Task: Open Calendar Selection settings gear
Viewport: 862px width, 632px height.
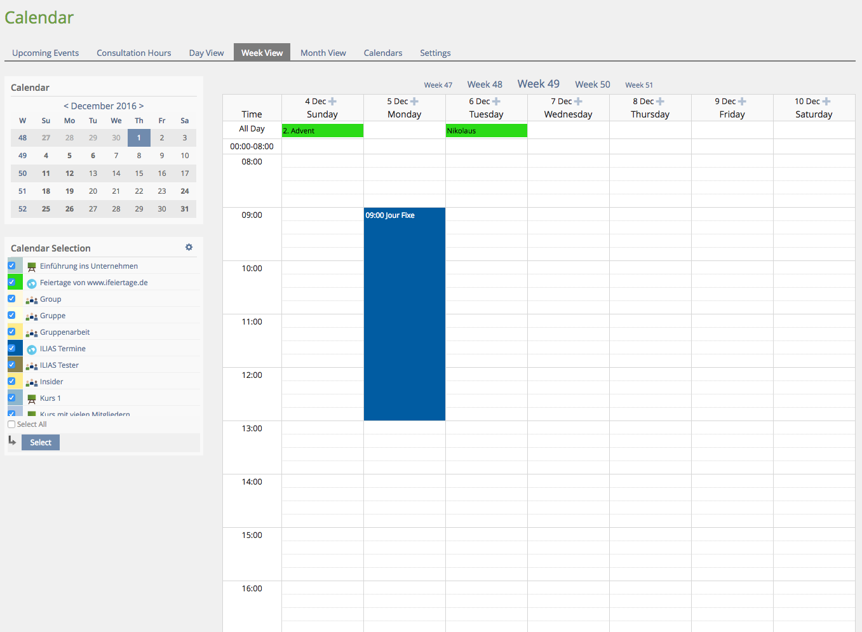Action: [189, 247]
